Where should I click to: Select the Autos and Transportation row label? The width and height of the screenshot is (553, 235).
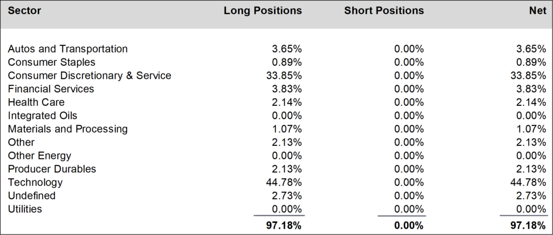pos(68,49)
